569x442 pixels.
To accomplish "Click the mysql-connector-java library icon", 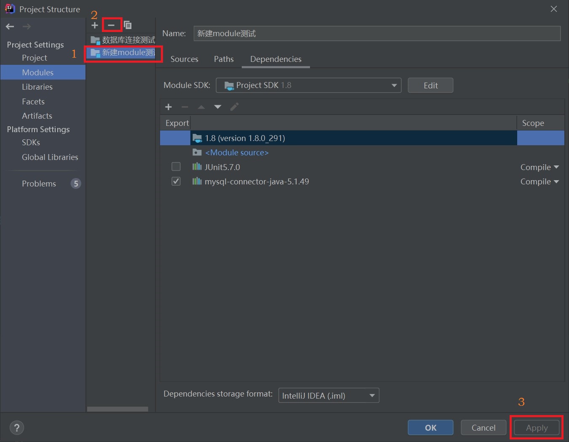I will [x=197, y=181].
